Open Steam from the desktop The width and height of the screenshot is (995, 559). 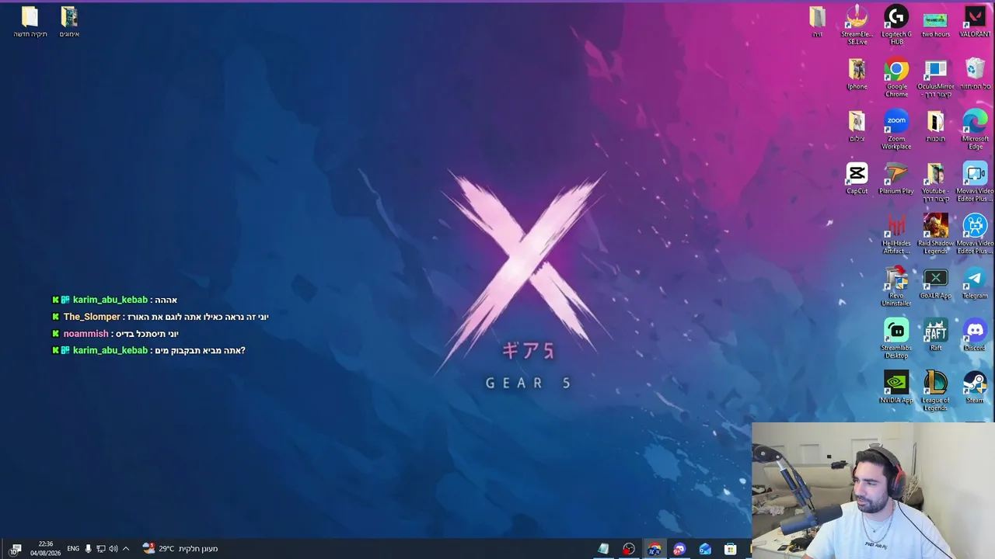coord(975,387)
